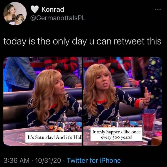The image size is (167, 167).
Task: Open Konrad's round profile avatar
Action: (15, 14)
